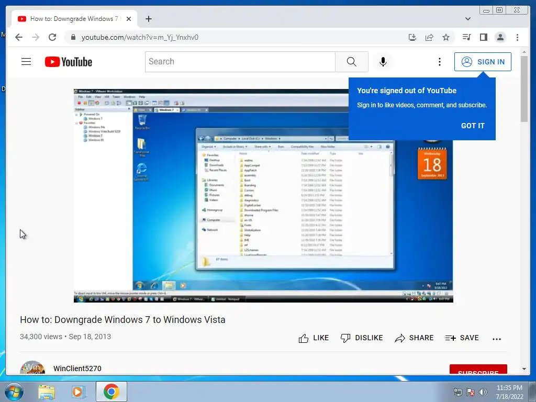Open Windows Explorer from the taskbar
The image size is (536, 402).
point(46,392)
